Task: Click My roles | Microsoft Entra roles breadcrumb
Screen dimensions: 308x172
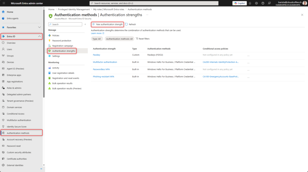Action: coord(109,9)
